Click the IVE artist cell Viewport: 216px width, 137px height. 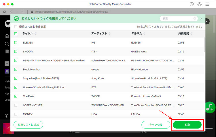pyautogui.click(x=93, y=43)
